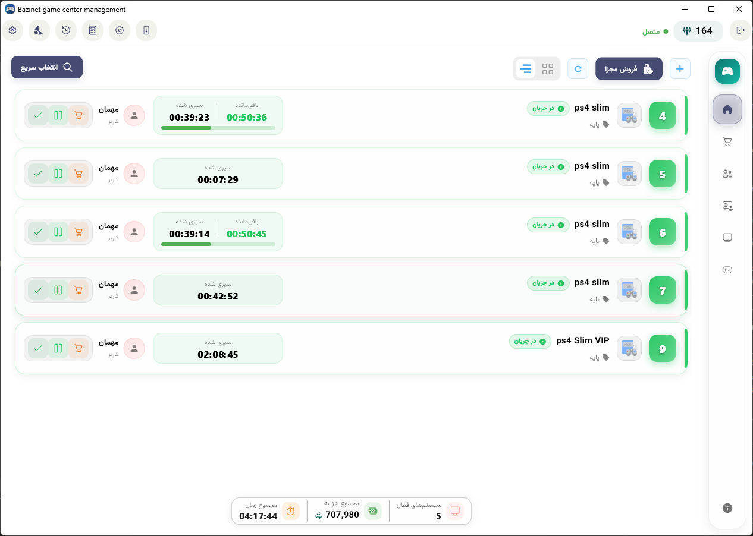753x536 pixels.
Task: Open shop cart for system 4
Action: [x=79, y=115]
